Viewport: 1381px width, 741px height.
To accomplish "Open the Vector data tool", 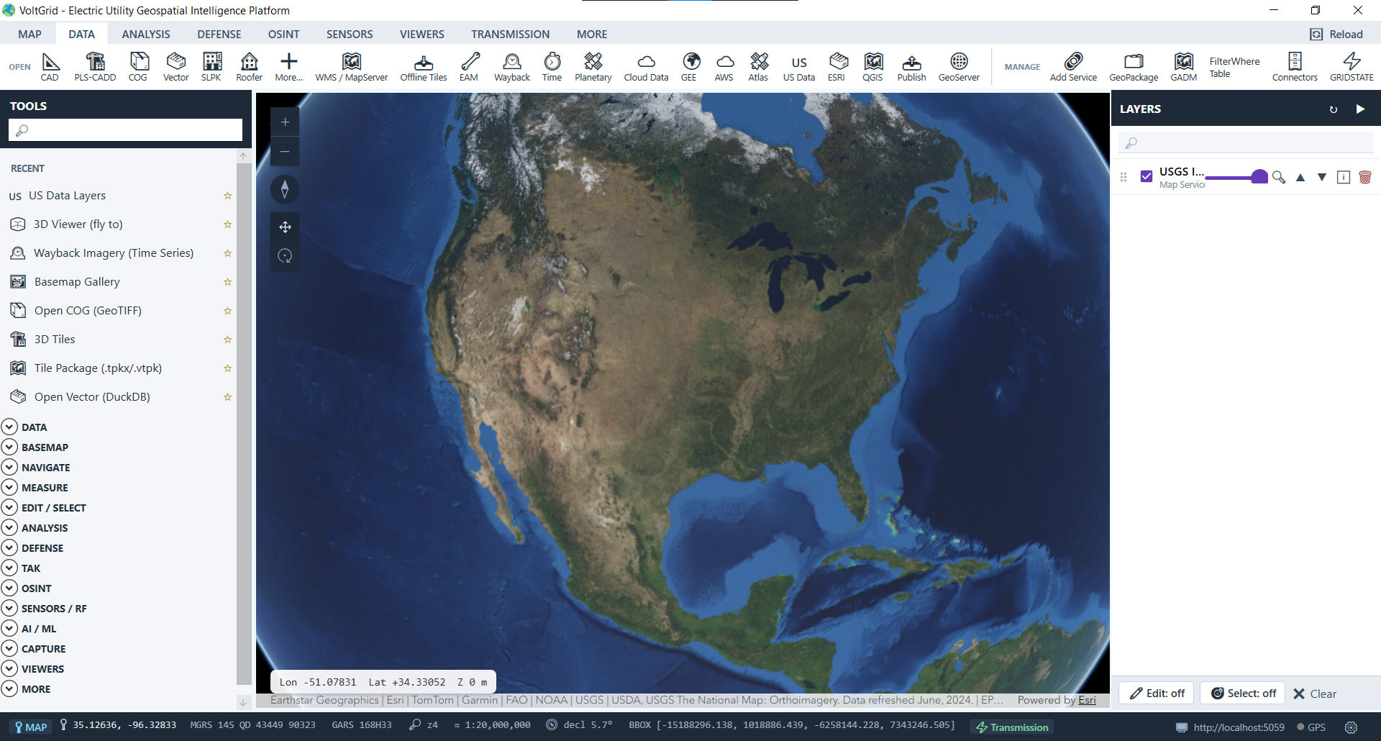I will [x=176, y=67].
